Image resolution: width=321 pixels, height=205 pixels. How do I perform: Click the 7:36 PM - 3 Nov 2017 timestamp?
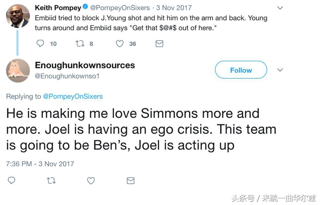pos(40,164)
